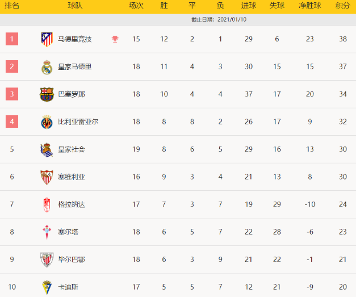
Task: Click the 进球 column header
Action: [248, 6]
